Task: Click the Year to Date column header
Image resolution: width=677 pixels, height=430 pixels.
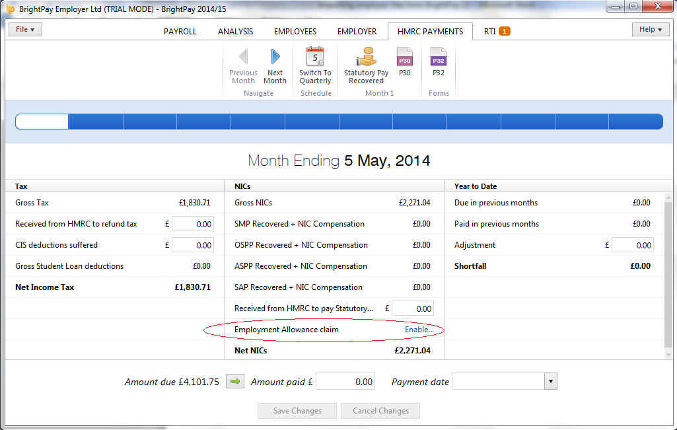Action: 476,186
